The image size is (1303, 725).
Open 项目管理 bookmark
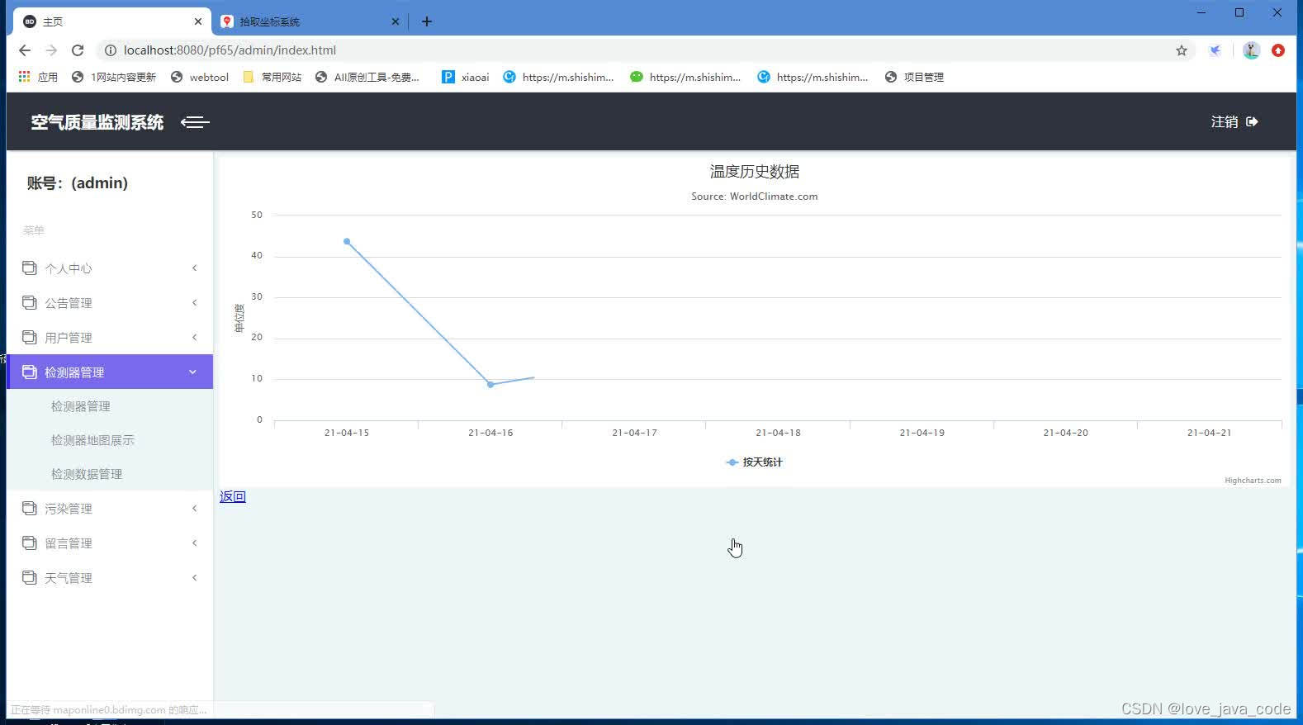[x=914, y=77]
